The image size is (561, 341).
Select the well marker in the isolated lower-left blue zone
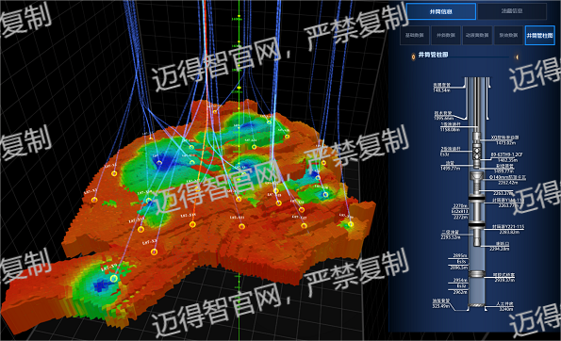pos(114,278)
